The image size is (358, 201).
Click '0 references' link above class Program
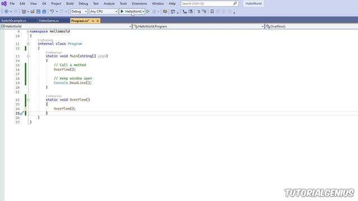(x=45, y=40)
